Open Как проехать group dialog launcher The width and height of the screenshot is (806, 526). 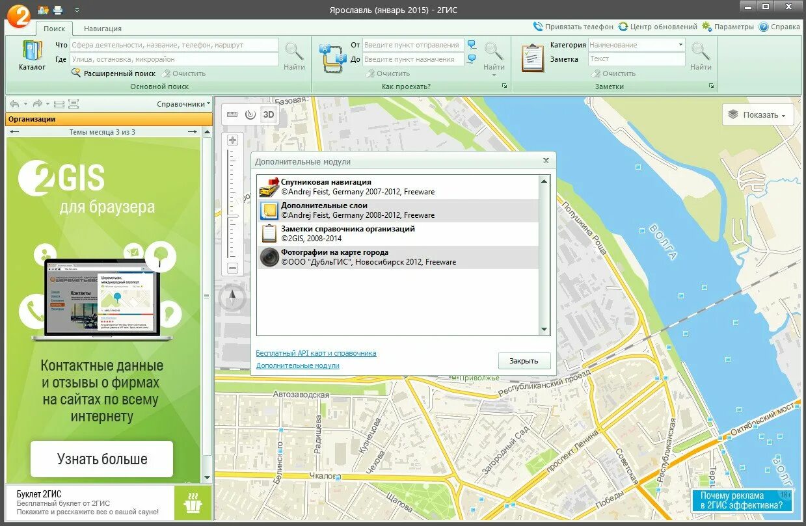(x=504, y=86)
